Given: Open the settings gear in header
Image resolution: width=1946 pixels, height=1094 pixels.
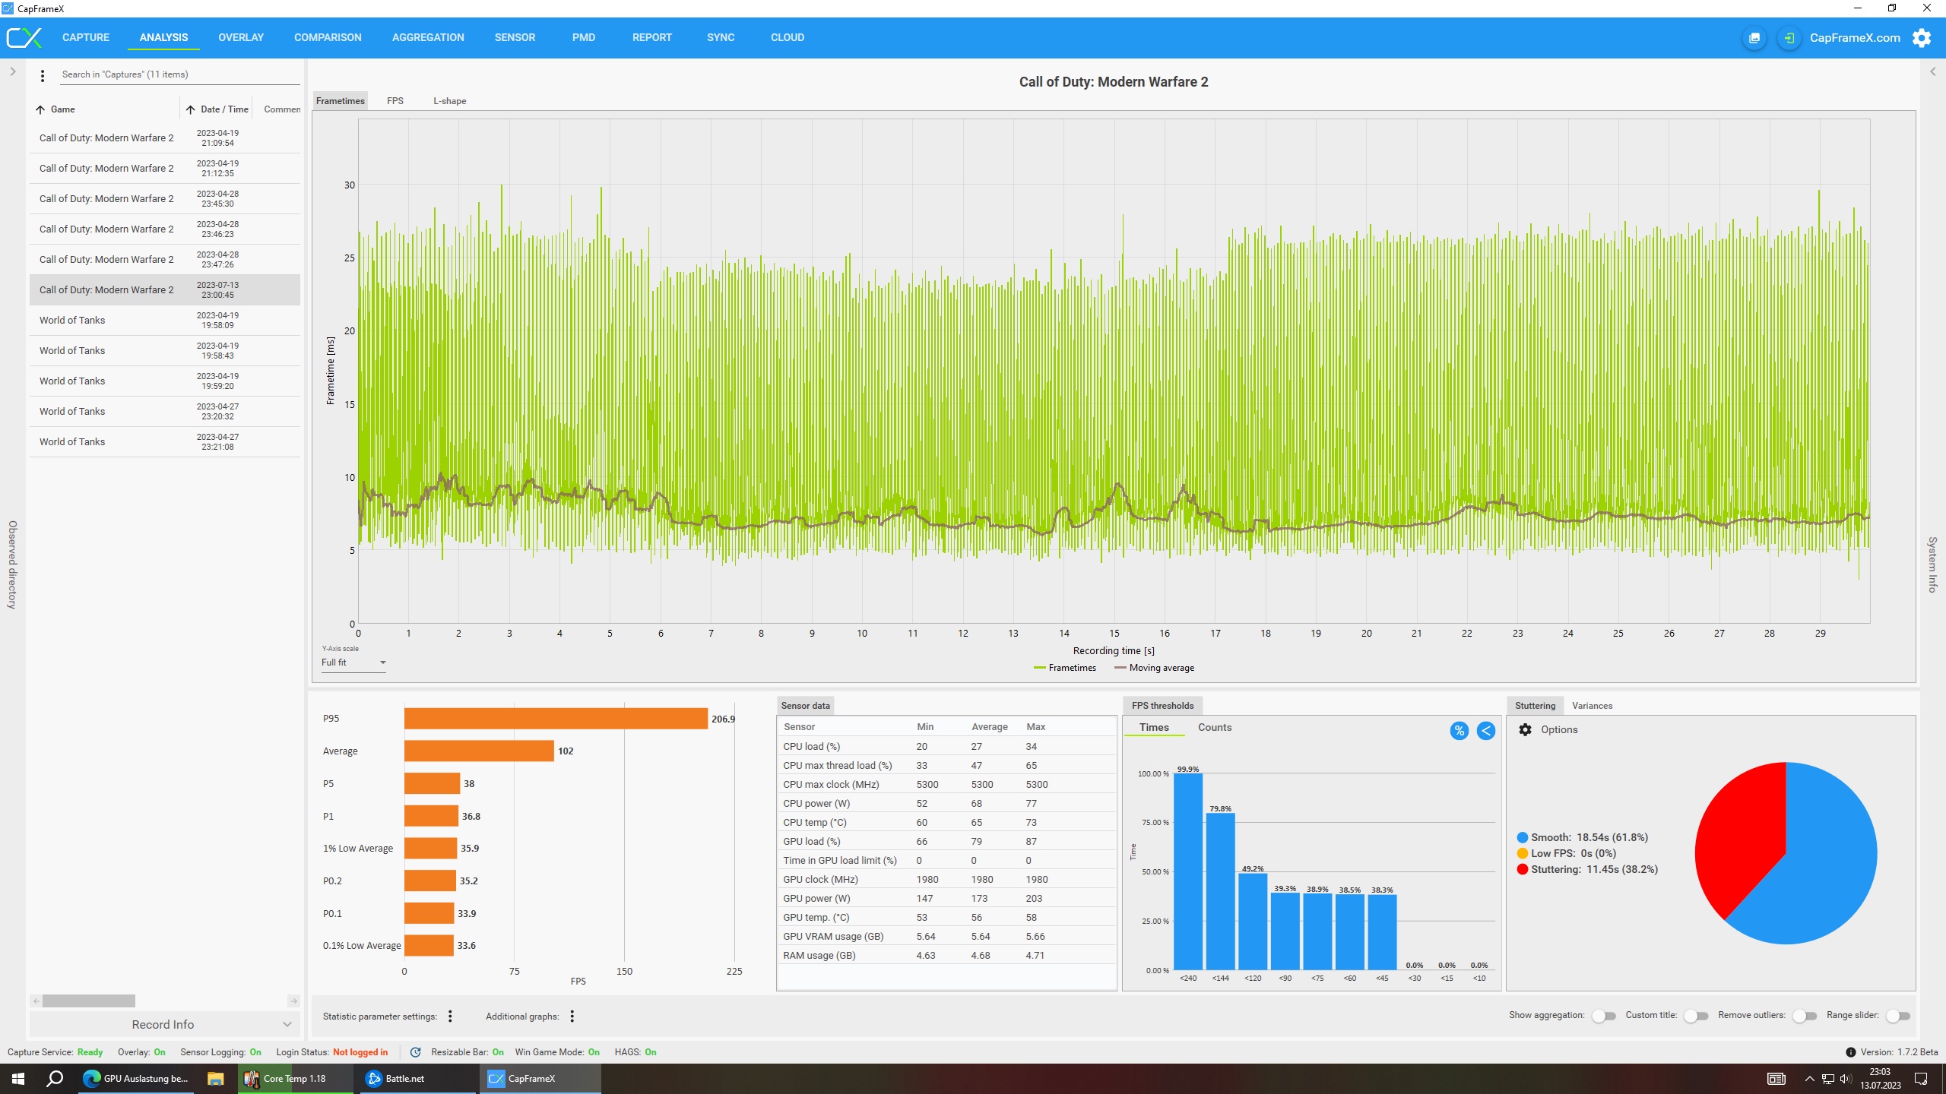Looking at the screenshot, I should point(1921,38).
